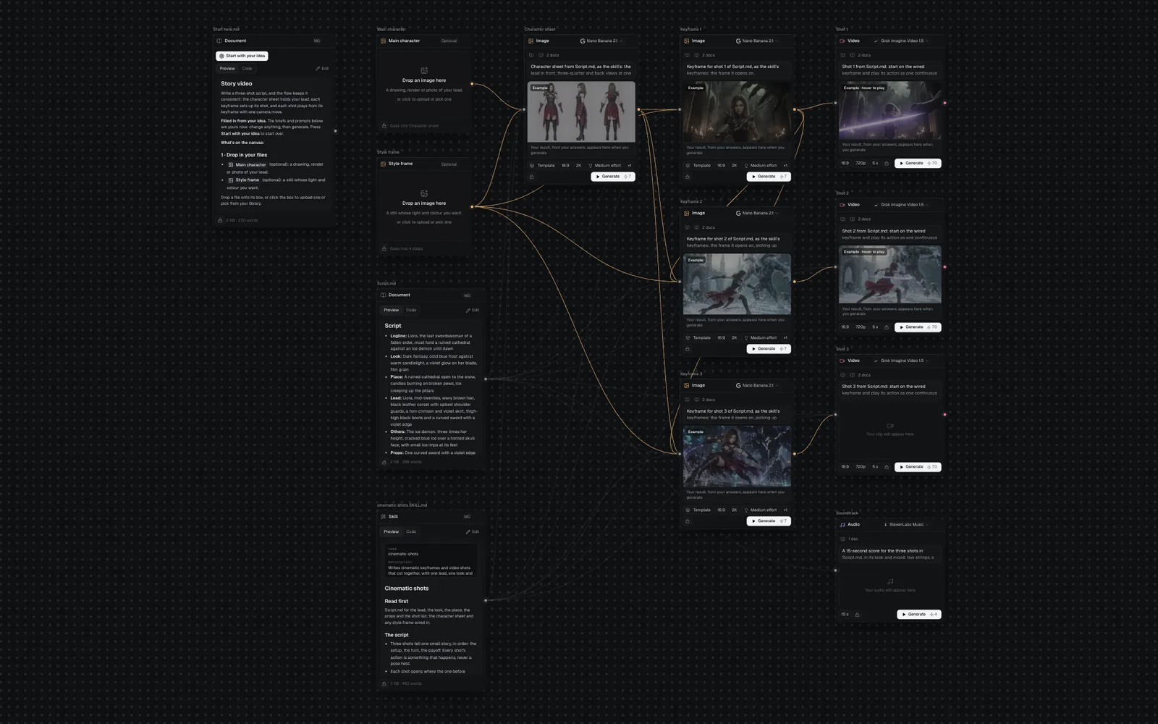The image size is (1158, 724).
Task: Click the lock icon beside Shot 1 Generate
Action: pyautogui.click(x=887, y=164)
